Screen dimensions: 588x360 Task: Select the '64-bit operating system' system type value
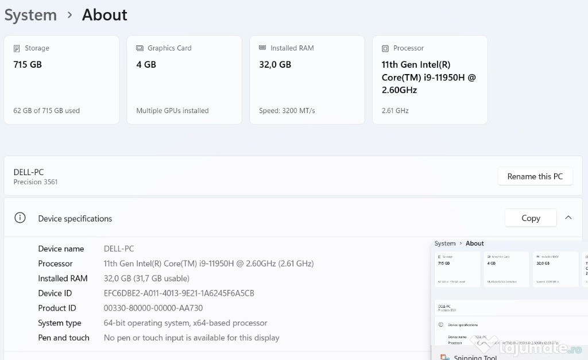point(185,323)
